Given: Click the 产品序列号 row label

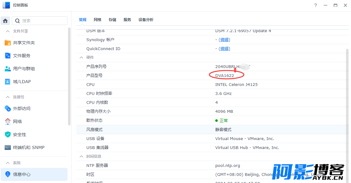Looking at the screenshot, I should coord(97,67).
